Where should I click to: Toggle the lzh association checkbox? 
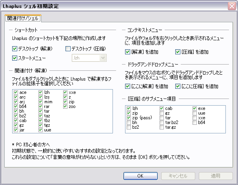40,92
